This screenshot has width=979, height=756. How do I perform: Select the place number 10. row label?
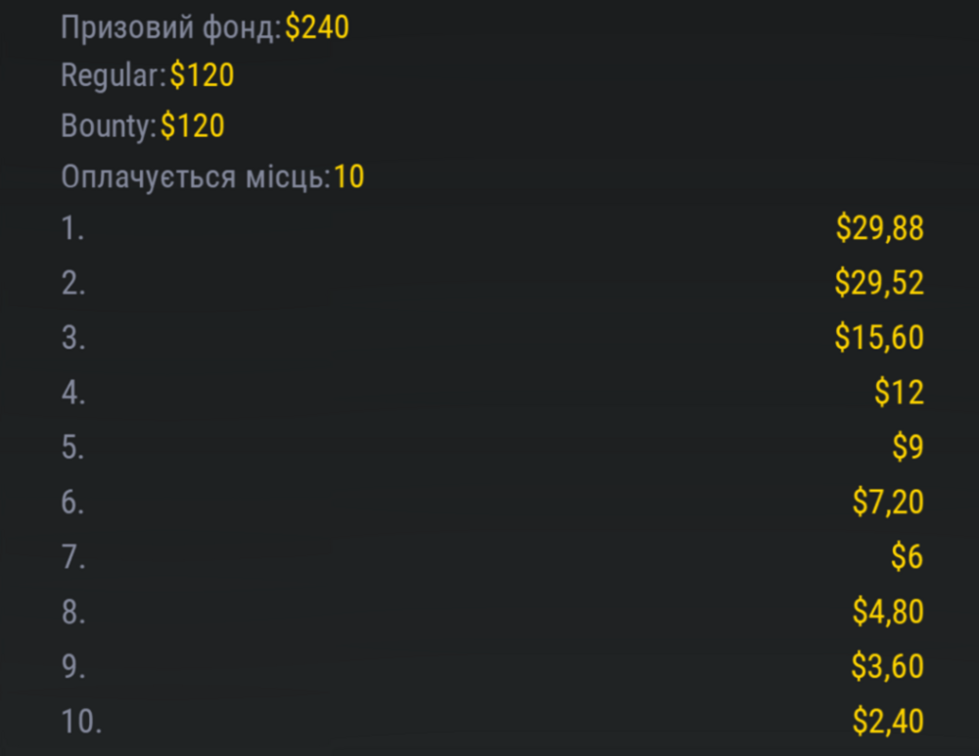tap(81, 722)
